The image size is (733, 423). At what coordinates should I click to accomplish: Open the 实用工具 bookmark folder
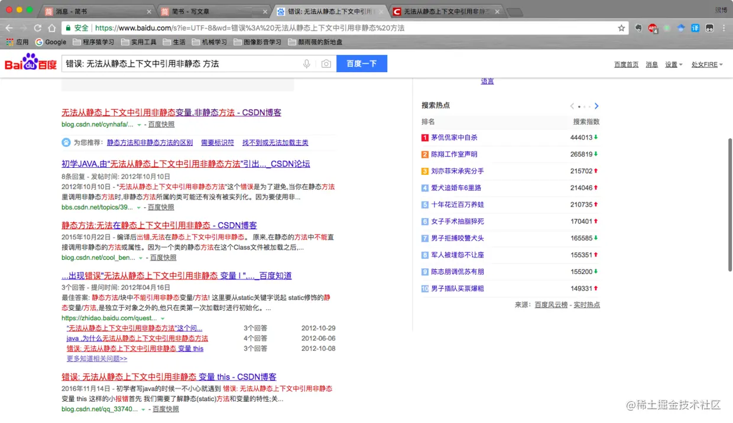click(x=138, y=42)
